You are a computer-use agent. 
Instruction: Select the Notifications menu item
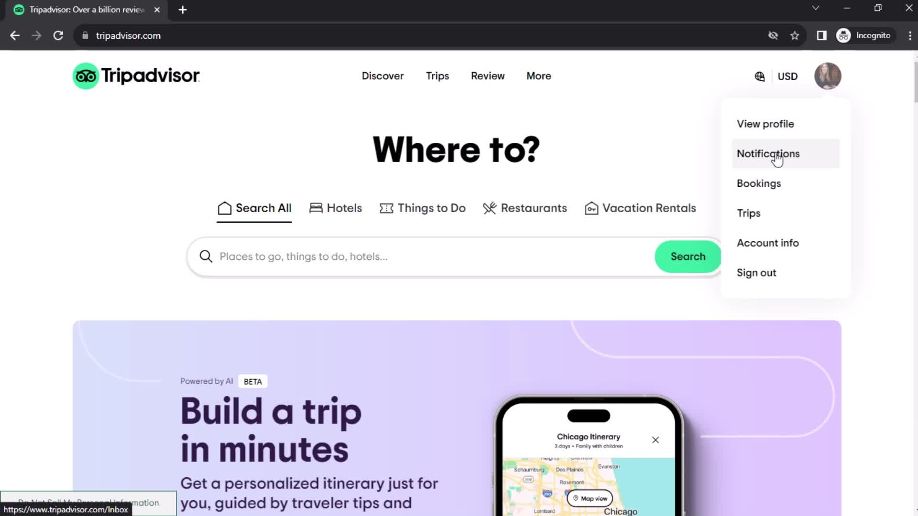[x=768, y=153]
